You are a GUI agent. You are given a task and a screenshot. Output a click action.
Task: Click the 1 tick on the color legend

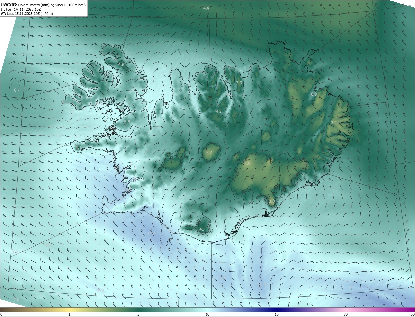(x=69, y=314)
